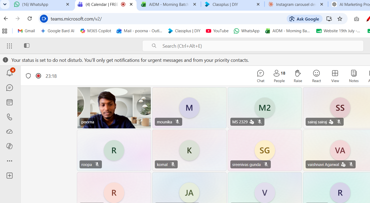Screen dimensions: 370x203
Task: Select poorna's video tile
Action: [x=114, y=108]
